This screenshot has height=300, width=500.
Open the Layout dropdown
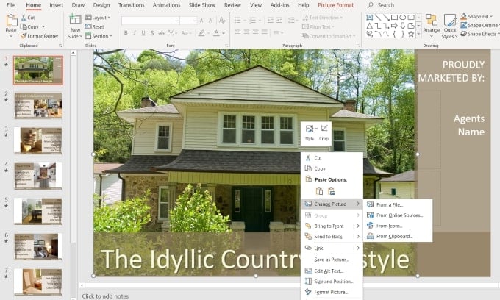pos(100,17)
